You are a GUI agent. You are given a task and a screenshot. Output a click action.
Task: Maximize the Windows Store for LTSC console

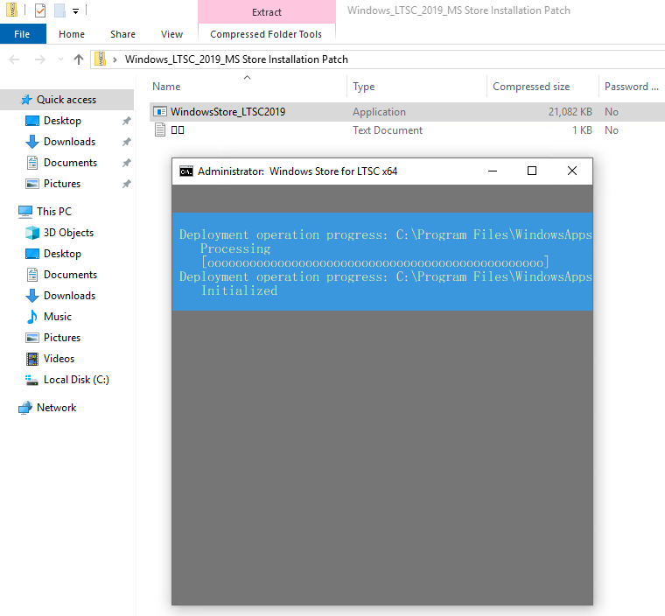coord(532,171)
